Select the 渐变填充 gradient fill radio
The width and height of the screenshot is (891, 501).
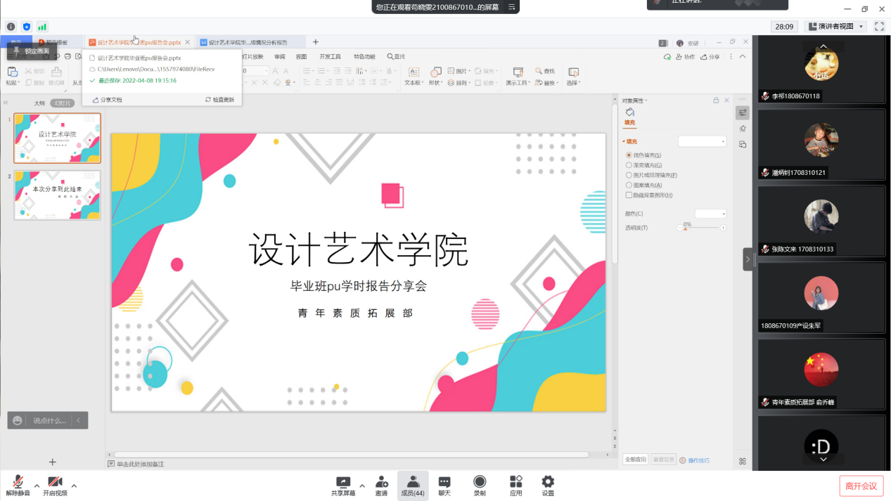click(629, 165)
